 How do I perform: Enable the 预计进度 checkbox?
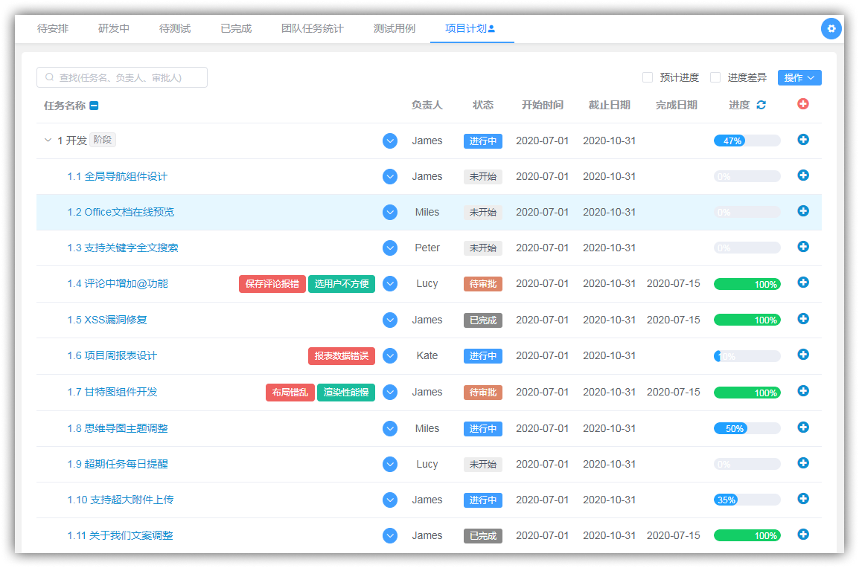pyautogui.click(x=648, y=77)
